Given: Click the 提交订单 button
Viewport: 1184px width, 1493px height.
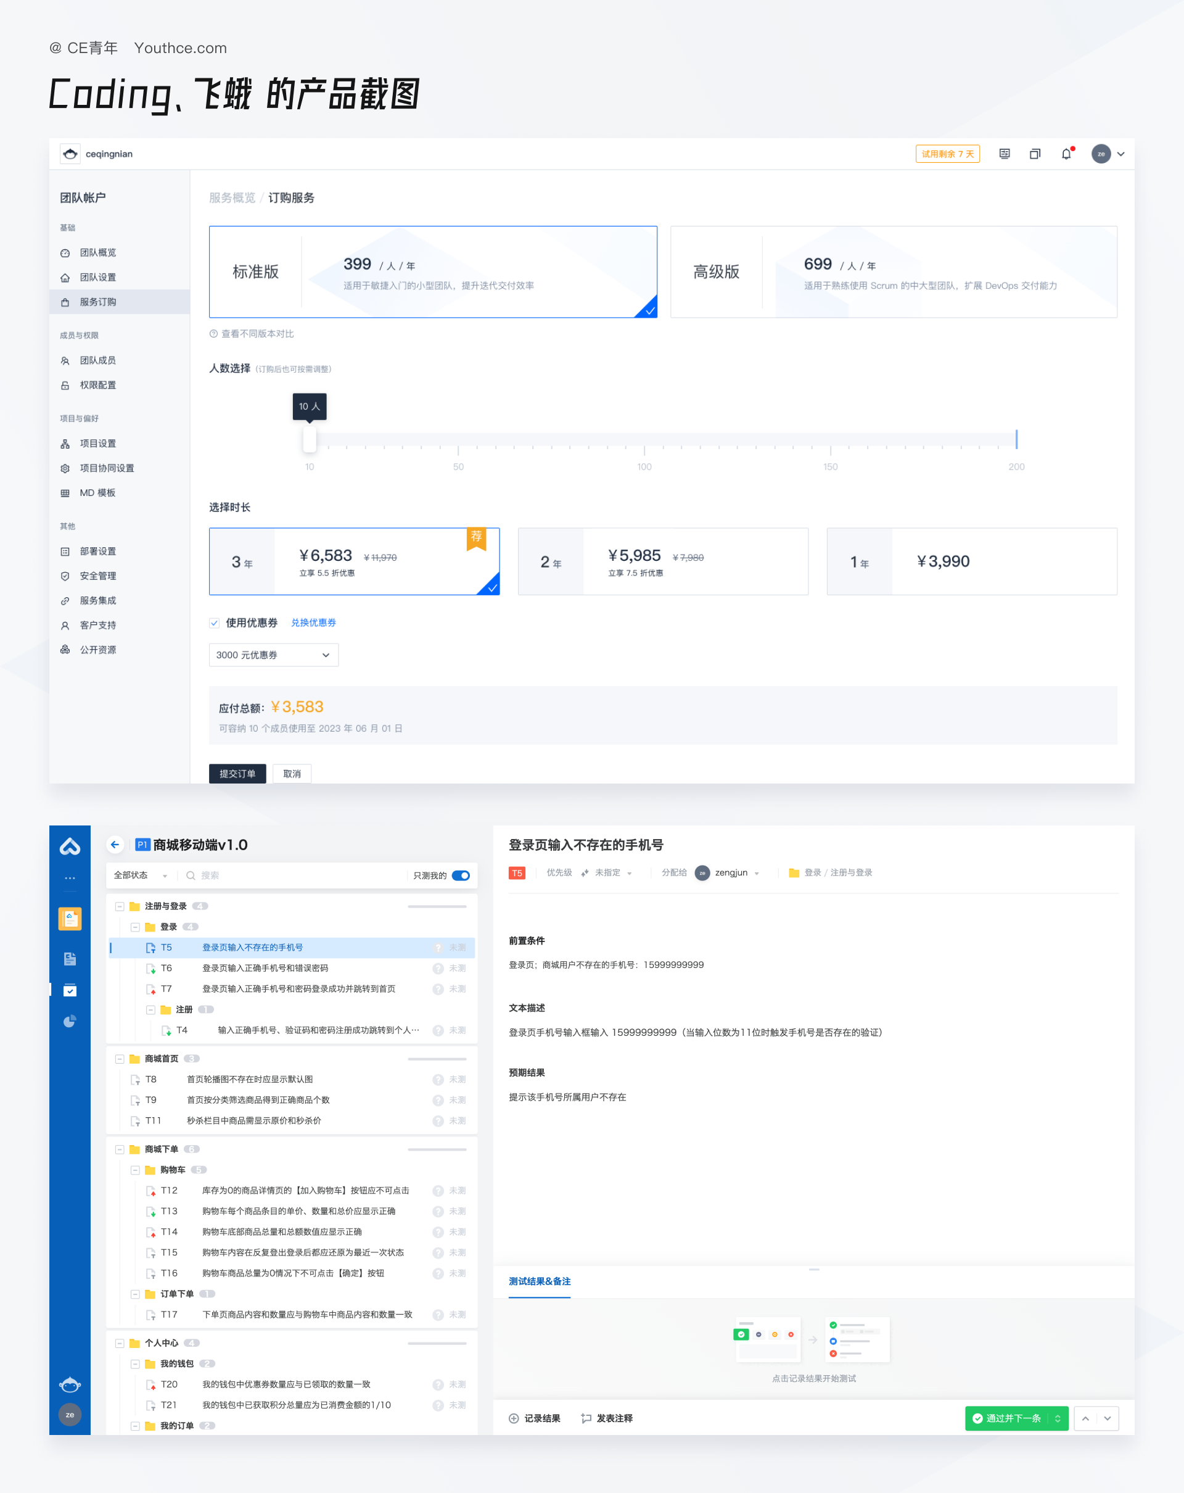Looking at the screenshot, I should pos(237,774).
